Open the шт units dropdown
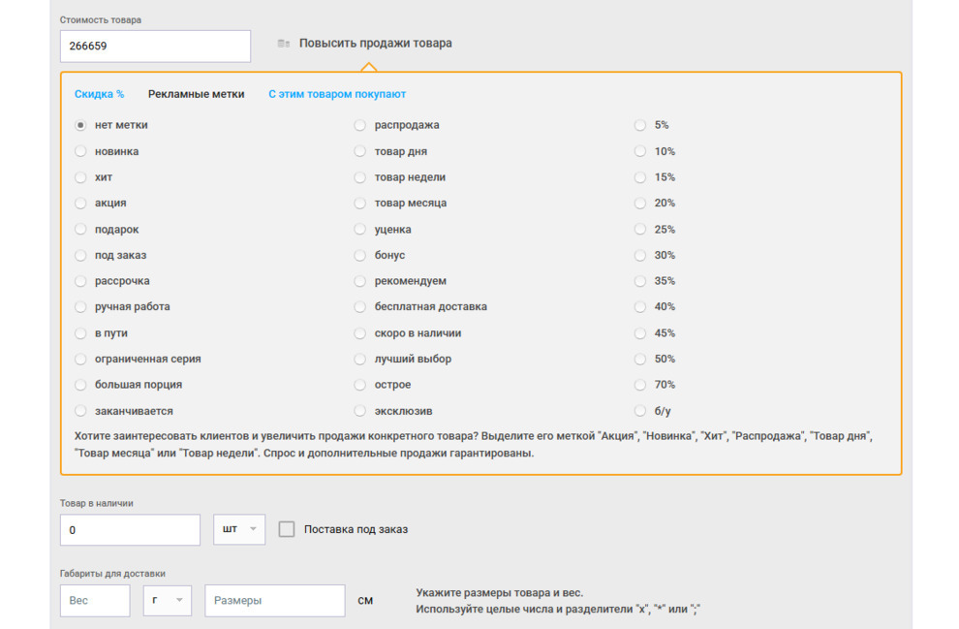Image resolution: width=959 pixels, height=629 pixels. pyautogui.click(x=239, y=529)
